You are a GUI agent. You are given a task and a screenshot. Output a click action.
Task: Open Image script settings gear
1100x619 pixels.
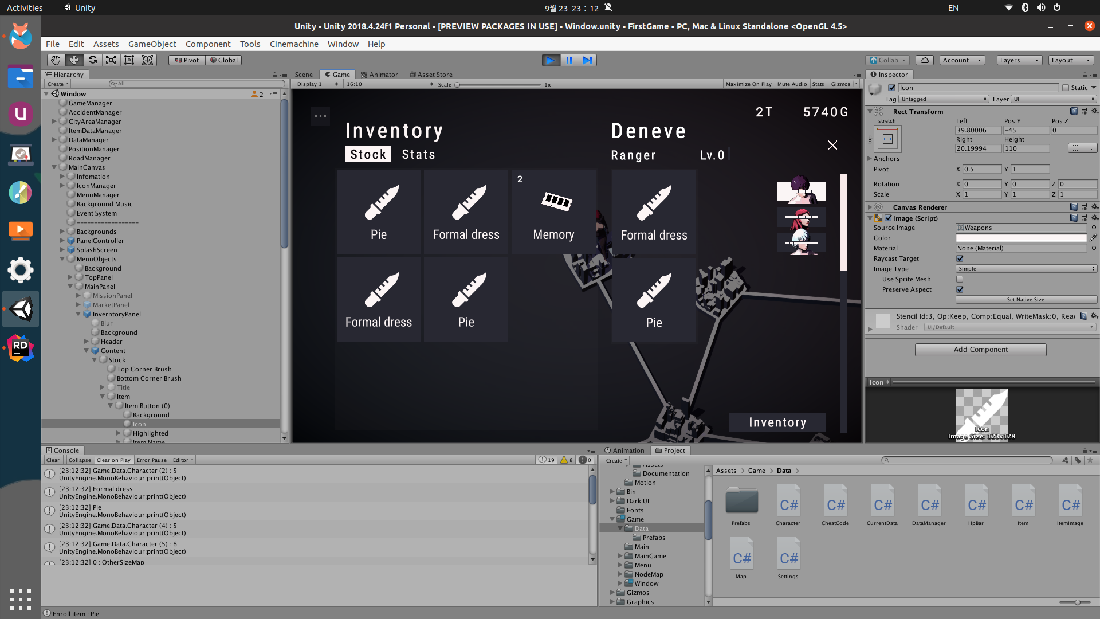[1094, 218]
